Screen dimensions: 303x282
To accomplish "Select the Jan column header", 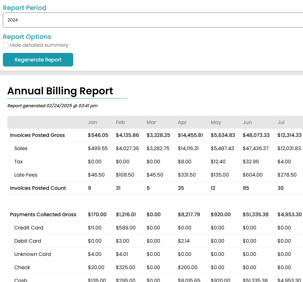I will click(x=93, y=122).
